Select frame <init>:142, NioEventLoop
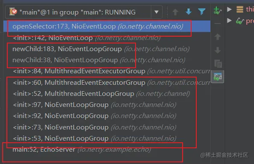Screen dimensions: 254x164 pos(107,38)
